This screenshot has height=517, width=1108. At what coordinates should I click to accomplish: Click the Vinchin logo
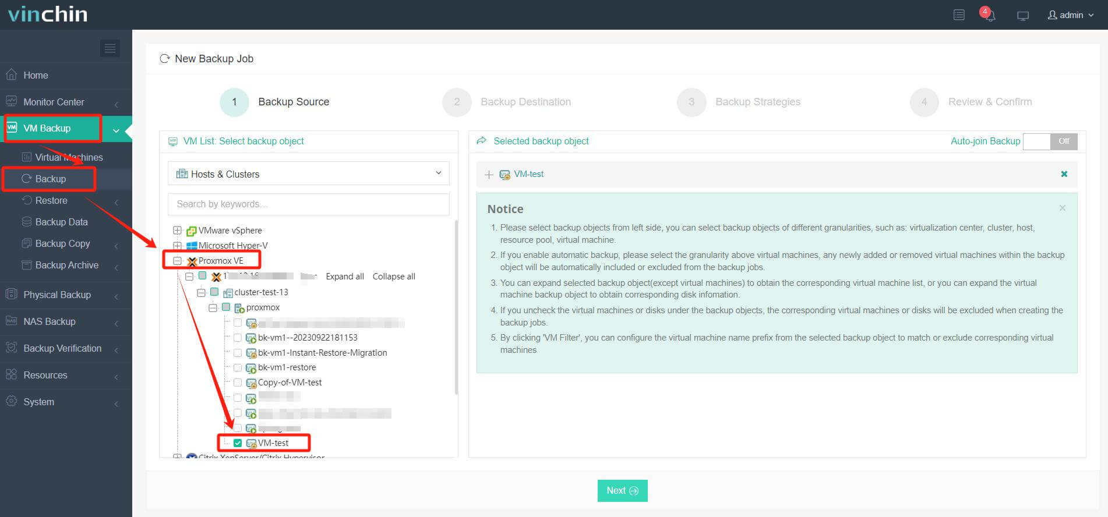(x=48, y=14)
